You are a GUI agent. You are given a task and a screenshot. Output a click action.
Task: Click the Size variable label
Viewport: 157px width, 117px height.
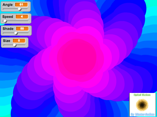coord(7,41)
